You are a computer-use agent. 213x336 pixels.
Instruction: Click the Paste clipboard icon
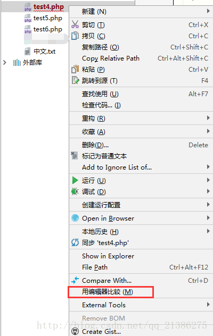[x=75, y=69]
